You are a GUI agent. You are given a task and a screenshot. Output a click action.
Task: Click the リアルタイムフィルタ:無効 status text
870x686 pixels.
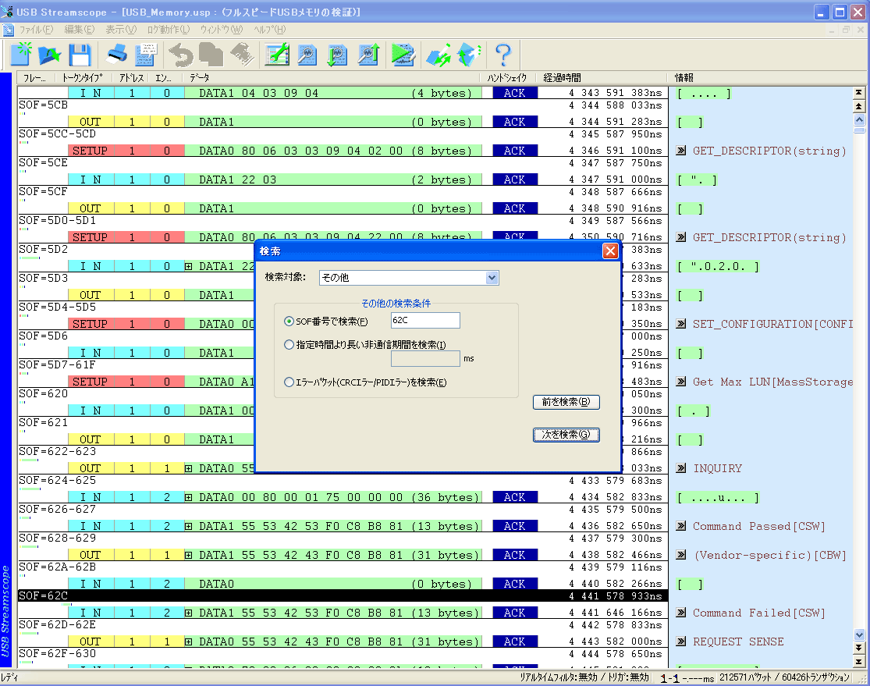[558, 677]
